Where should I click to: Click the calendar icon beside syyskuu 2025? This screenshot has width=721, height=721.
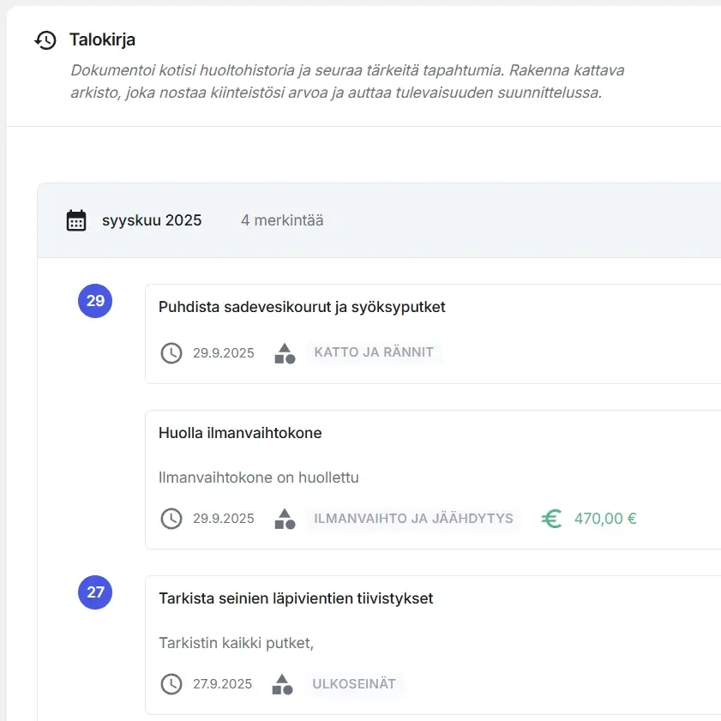tap(76, 220)
